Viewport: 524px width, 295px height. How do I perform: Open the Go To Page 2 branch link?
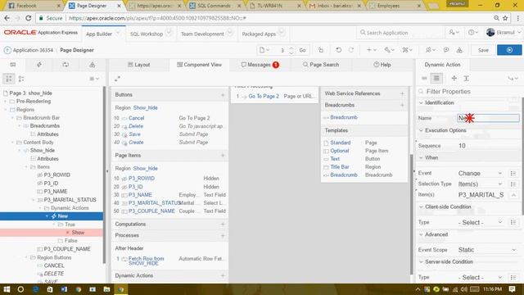264,96
